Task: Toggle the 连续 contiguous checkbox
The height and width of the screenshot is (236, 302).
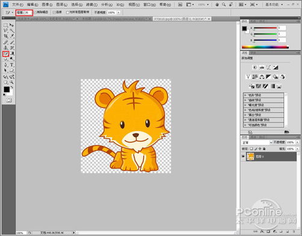Action: click(x=54, y=13)
